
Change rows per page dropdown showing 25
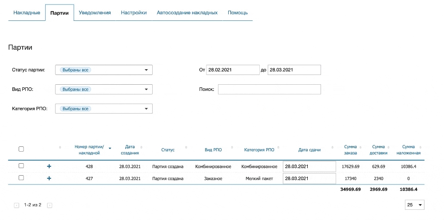[415, 205]
